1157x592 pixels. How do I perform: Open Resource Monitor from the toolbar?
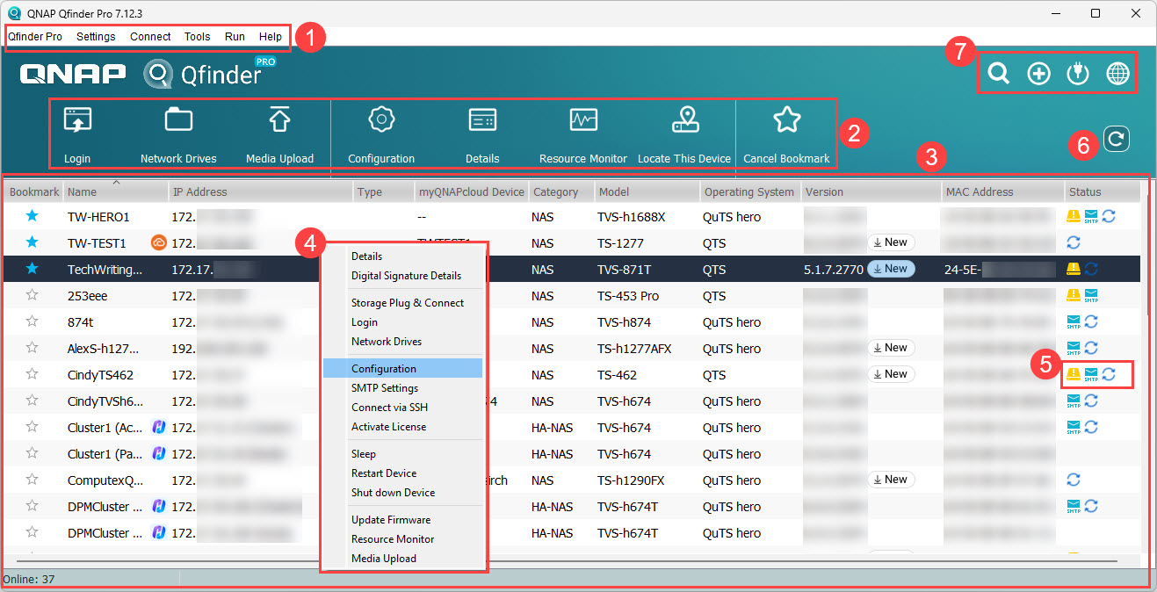point(583,121)
